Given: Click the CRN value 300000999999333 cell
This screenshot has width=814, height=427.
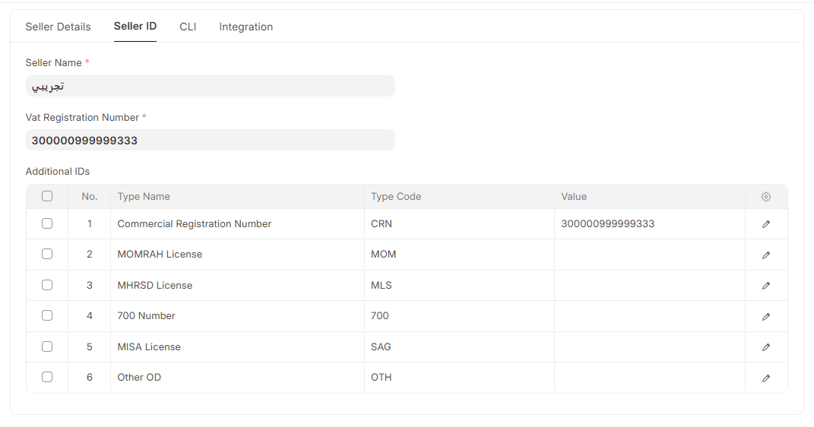Looking at the screenshot, I should pos(649,224).
